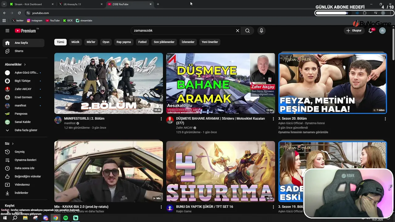Open the streamlabs bookmark
Screen dimensions: 395x222
tap(84, 20)
